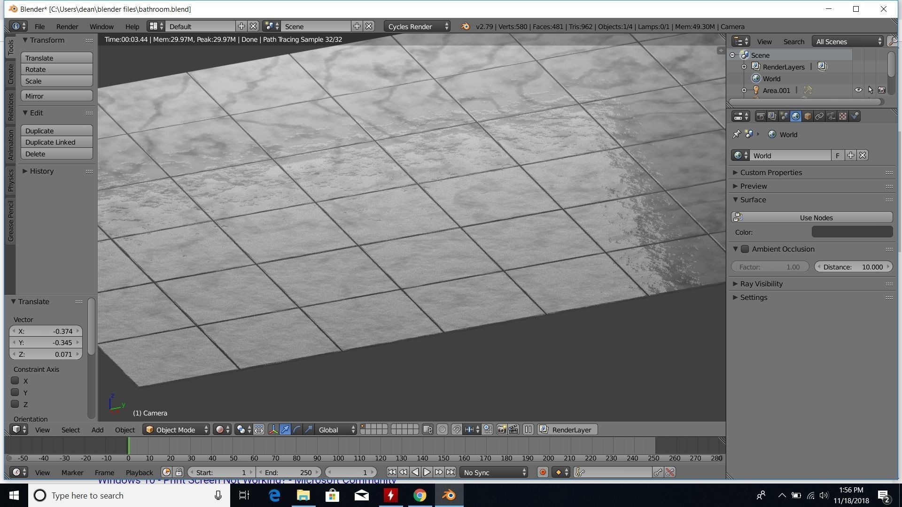902x507 pixels.
Task: Enable the Ambient Occlusion checkbox
Action: (745, 249)
